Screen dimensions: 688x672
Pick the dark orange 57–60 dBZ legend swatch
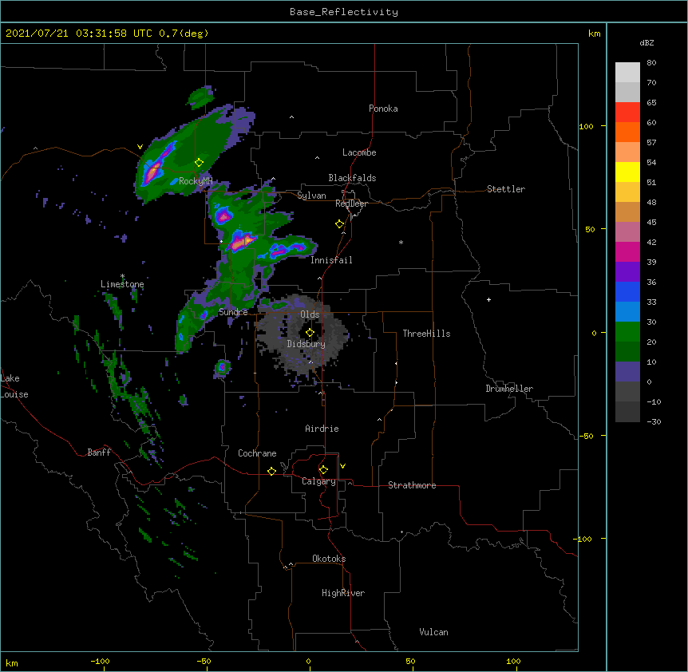pyautogui.click(x=627, y=132)
